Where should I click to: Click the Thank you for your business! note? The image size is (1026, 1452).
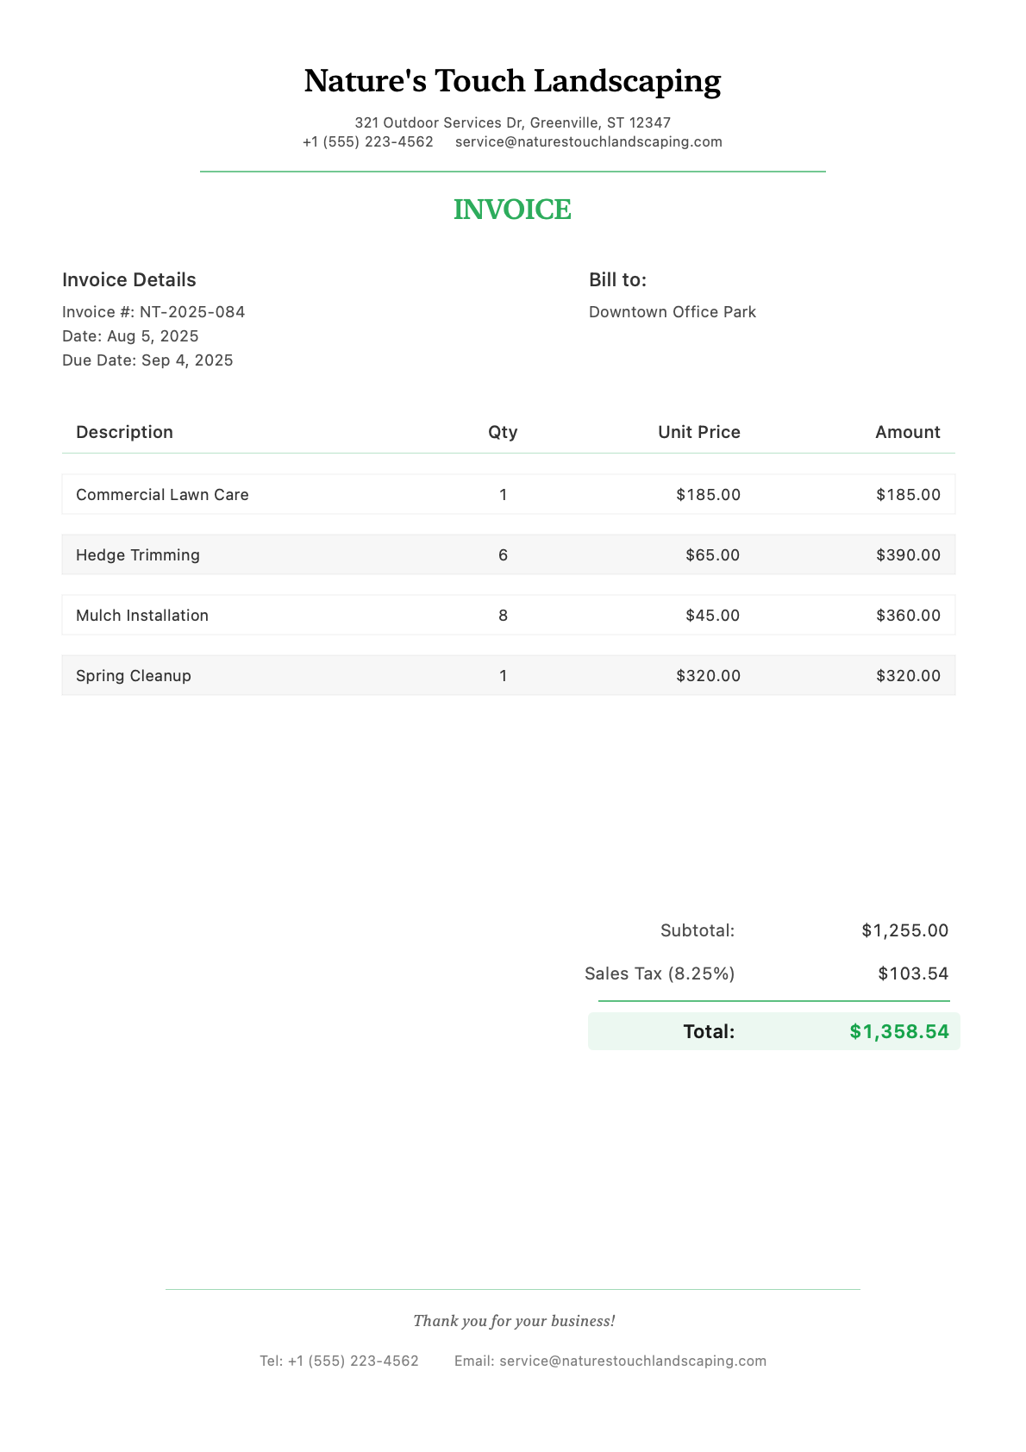tap(514, 1320)
